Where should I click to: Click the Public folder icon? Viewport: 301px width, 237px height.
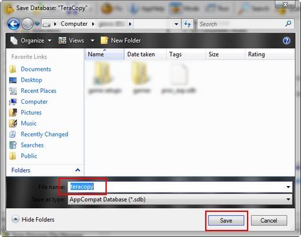(13, 156)
